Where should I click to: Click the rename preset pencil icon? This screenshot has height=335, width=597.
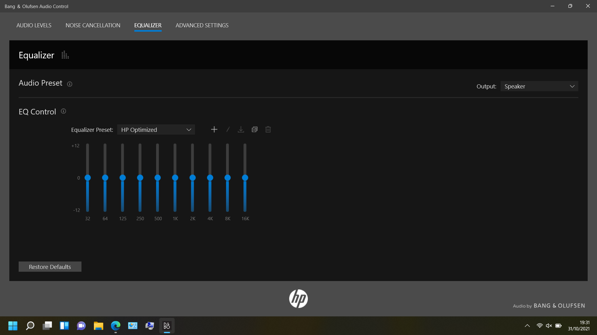[228, 130]
